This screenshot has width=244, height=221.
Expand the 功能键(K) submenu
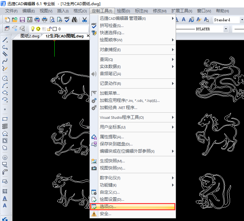[x=133, y=185]
